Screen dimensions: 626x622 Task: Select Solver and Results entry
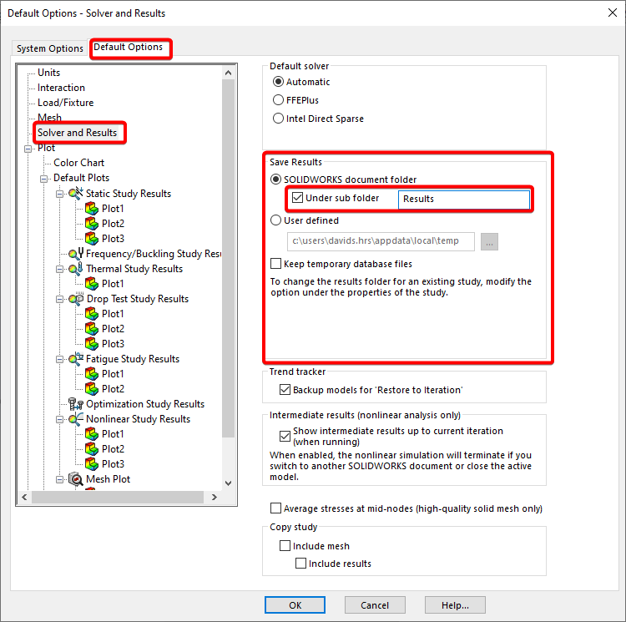pos(77,133)
